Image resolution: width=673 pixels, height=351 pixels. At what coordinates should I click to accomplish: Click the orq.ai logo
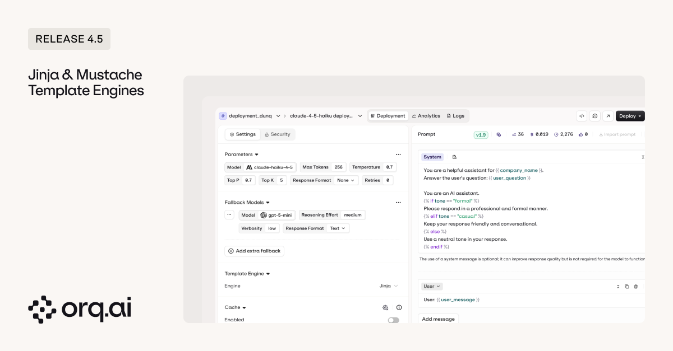click(x=80, y=309)
